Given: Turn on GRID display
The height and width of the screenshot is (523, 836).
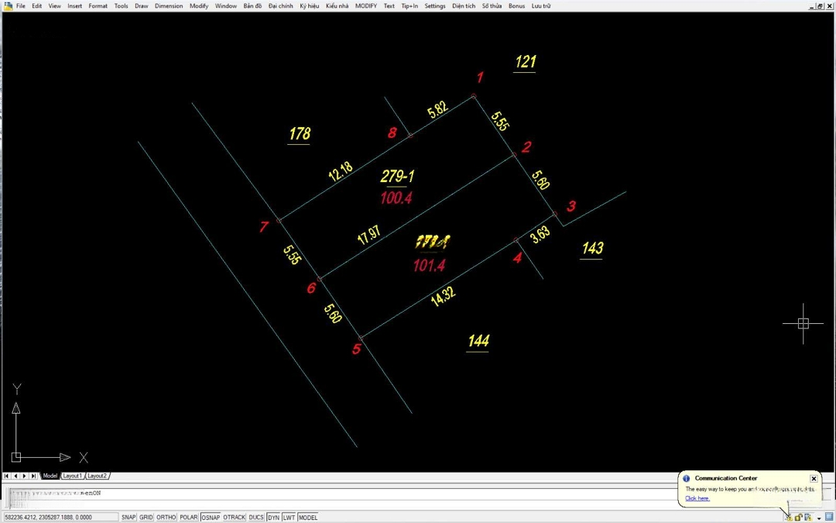Looking at the screenshot, I should coord(146,517).
